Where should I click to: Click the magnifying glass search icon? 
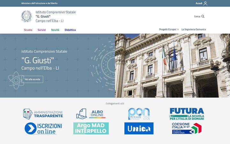point(203,16)
